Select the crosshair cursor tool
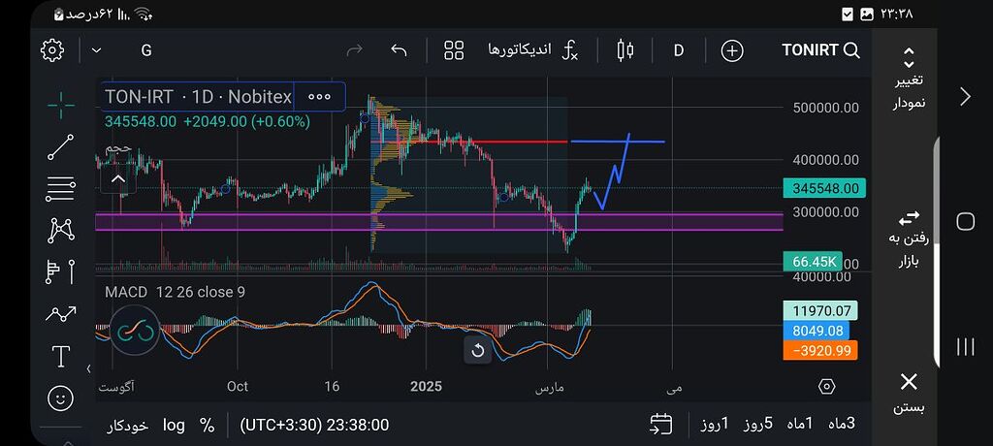 (x=61, y=105)
